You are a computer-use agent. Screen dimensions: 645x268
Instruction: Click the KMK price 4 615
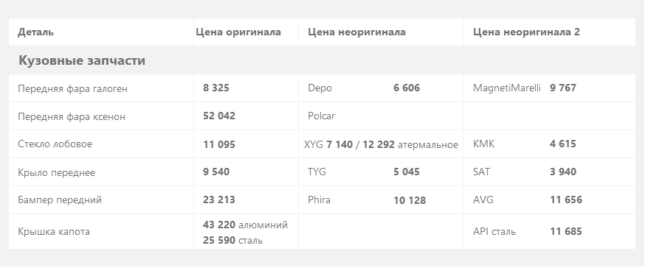coord(563,144)
